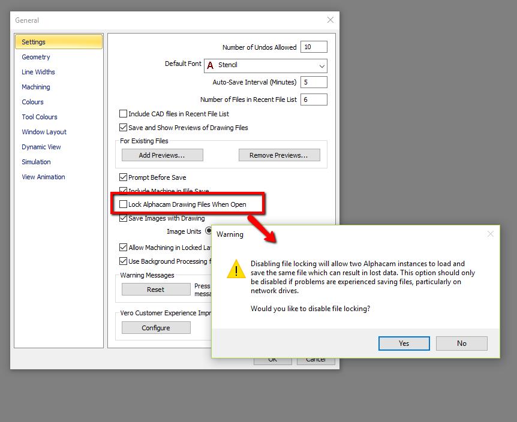Enable Include CAD files in Recent File List
517x422 pixels.
pyautogui.click(x=123, y=114)
